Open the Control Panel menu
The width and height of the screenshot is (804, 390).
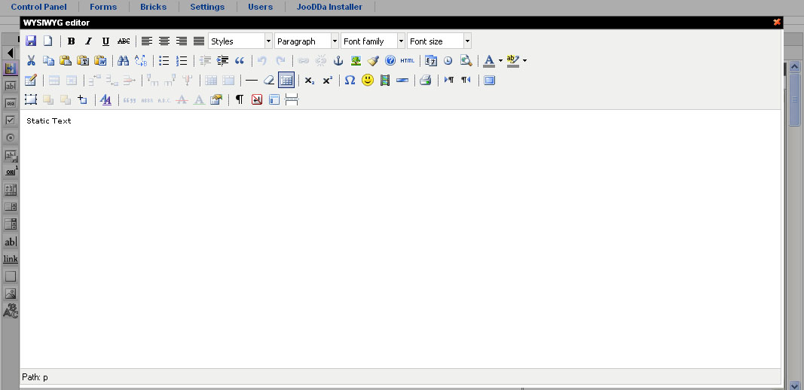click(x=39, y=7)
